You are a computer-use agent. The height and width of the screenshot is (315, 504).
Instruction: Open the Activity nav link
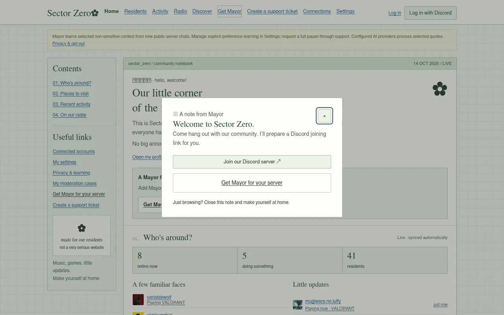[160, 11]
